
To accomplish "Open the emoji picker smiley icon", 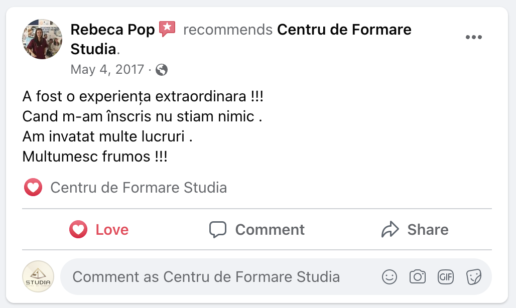I will click(x=390, y=277).
